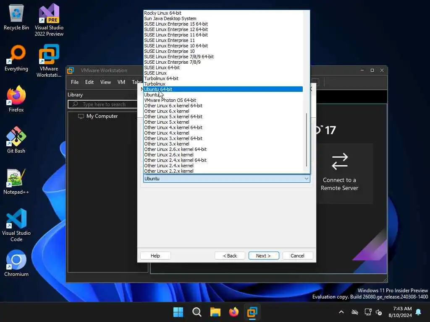This screenshot has width=430, height=322.
Task: Click the Windows Start button on the taskbar
Action: [178, 312]
